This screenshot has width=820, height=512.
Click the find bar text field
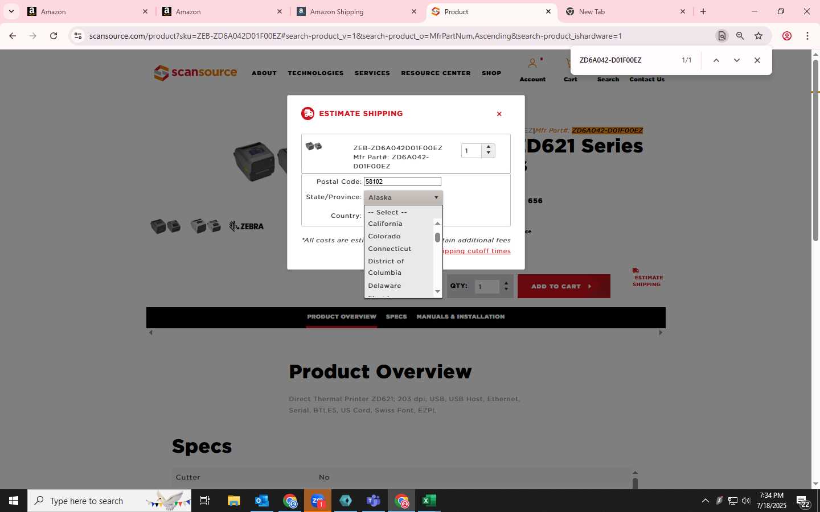(626, 60)
